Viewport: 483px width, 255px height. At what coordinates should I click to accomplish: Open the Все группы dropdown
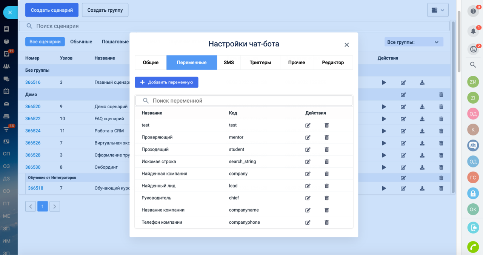(414, 42)
